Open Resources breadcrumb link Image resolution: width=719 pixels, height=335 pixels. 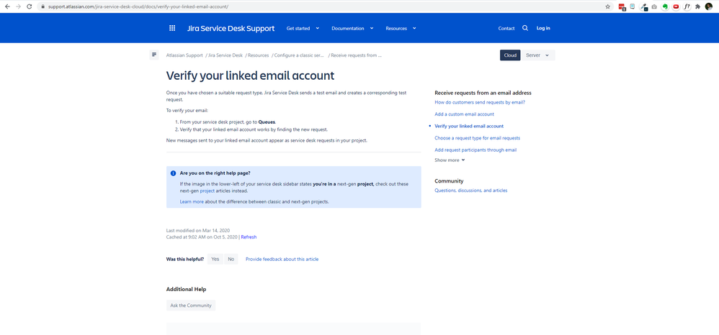coord(258,55)
